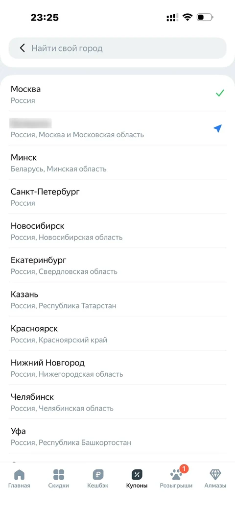Viewport: 235px width, 511px height.
Task: Select detected location in Московская область
Action: (x=117, y=128)
